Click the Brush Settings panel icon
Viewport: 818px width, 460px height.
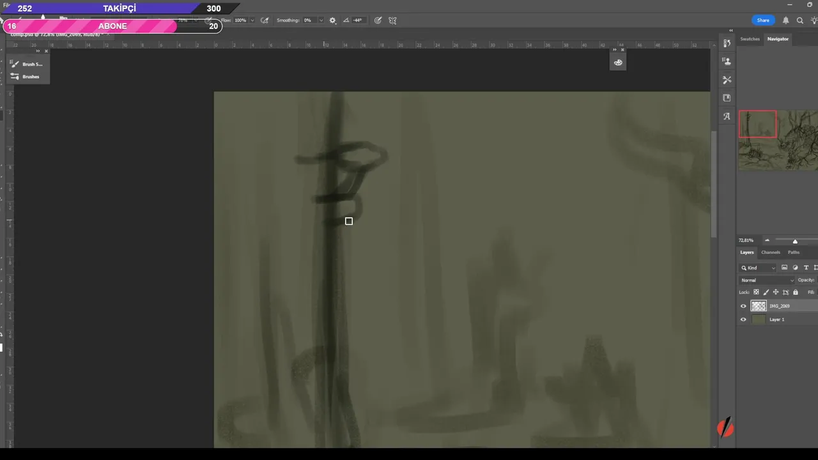point(15,64)
